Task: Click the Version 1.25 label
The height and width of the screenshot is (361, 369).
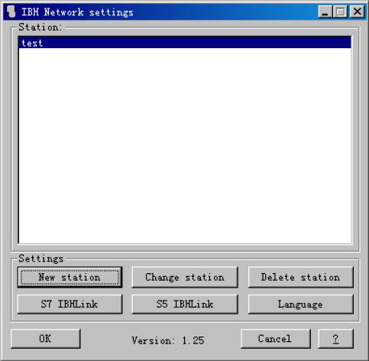Action: pos(168,340)
